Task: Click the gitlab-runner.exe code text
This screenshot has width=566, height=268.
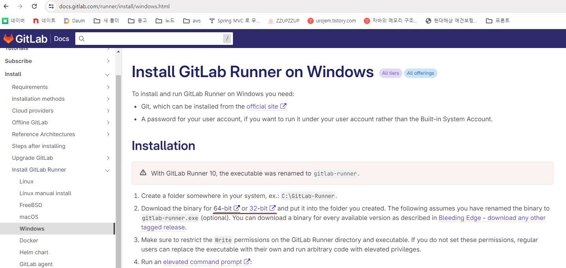Action: (x=170, y=218)
